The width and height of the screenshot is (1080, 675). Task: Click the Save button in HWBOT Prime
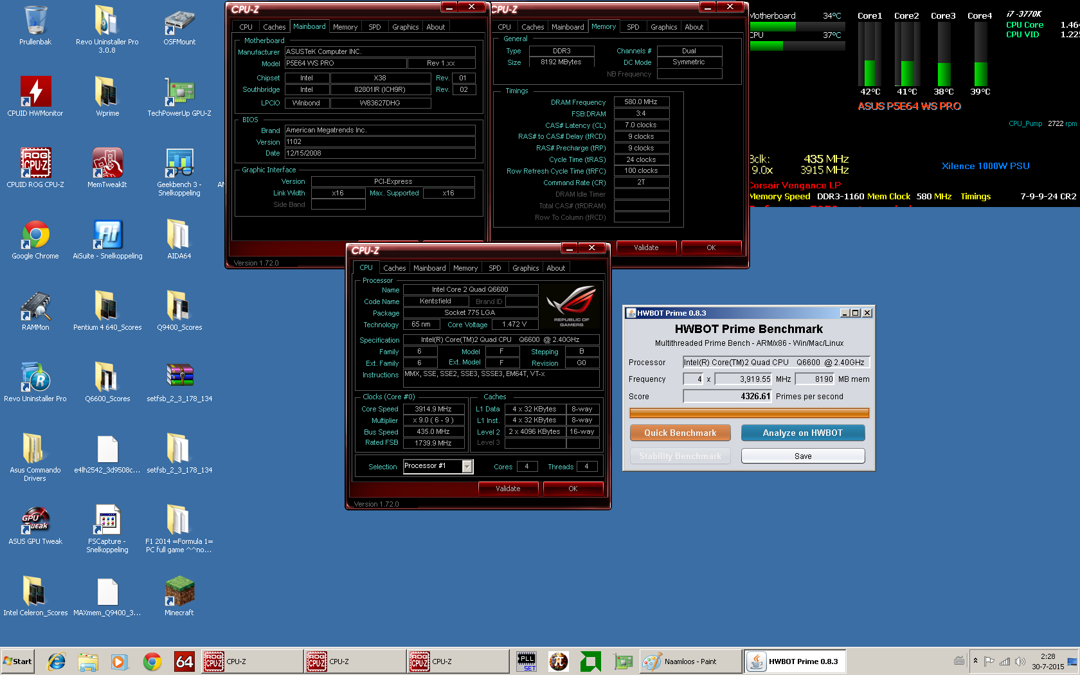point(803,456)
